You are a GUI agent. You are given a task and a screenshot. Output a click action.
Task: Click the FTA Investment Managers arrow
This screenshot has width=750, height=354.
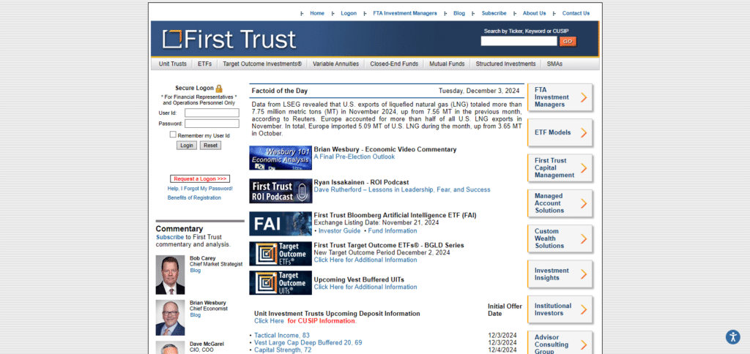pyautogui.click(x=584, y=97)
